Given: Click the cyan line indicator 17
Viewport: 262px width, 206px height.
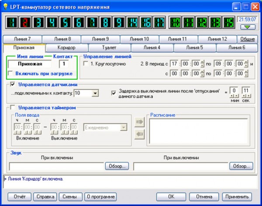Looking at the screenshot, I should [x=159, y=22].
